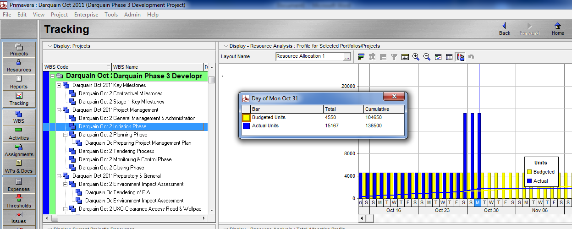The height and width of the screenshot is (229, 572).
Task: Open the WBS sidebar view
Action: click(x=19, y=117)
